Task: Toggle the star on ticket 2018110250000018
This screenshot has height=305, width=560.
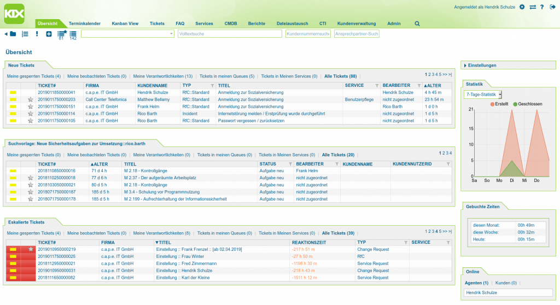Action: coord(31,178)
